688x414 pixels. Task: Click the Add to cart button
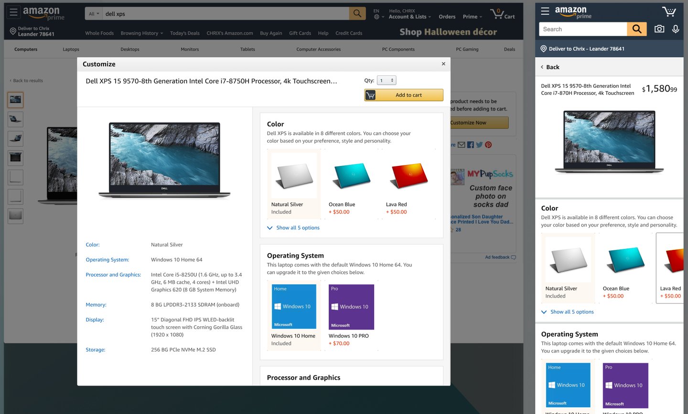pos(404,95)
